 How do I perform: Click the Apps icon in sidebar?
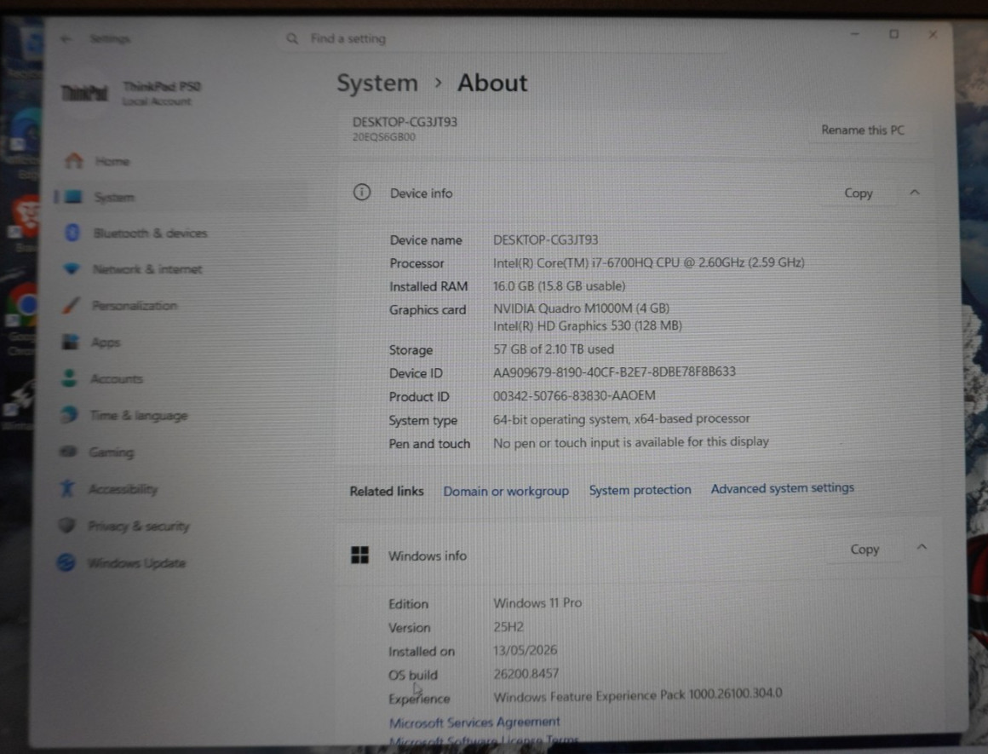[70, 342]
